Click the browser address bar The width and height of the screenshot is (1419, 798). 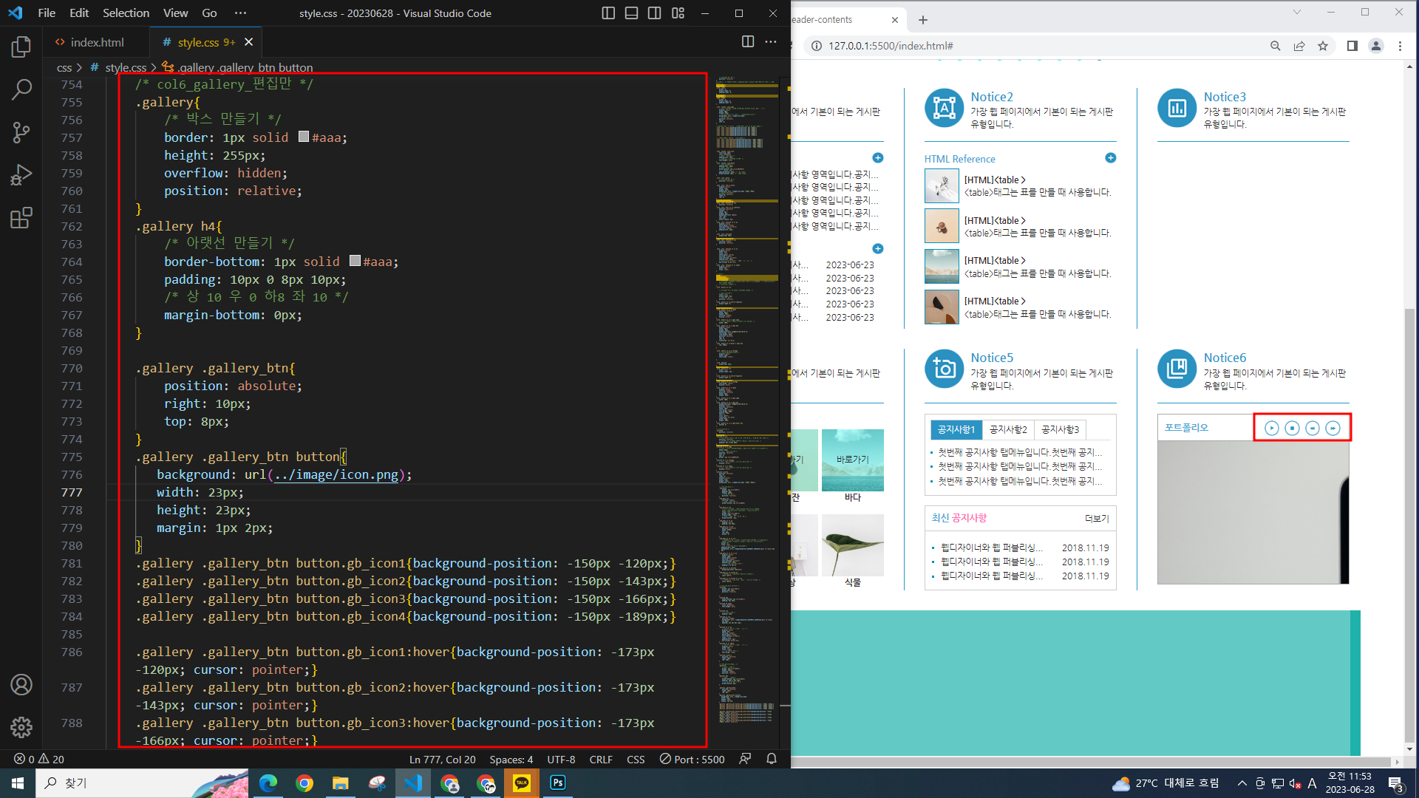pos(1035,46)
